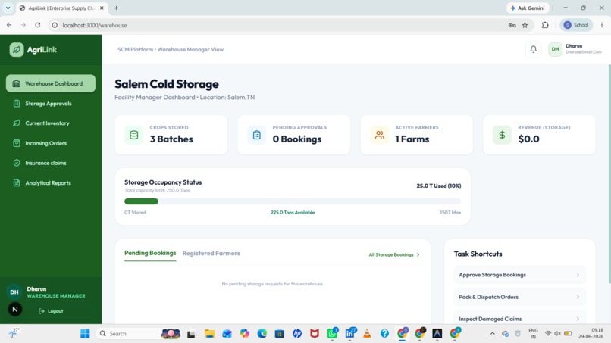Click site info icon in address bar
The image size is (611, 343).
[55, 25]
